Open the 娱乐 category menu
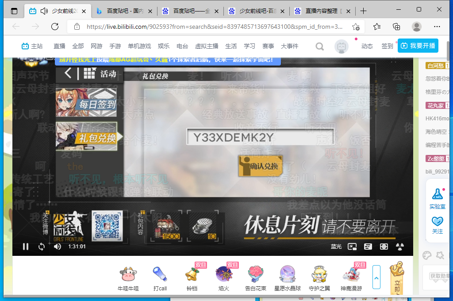Screen dimensions: 453x301 [x=164, y=46]
